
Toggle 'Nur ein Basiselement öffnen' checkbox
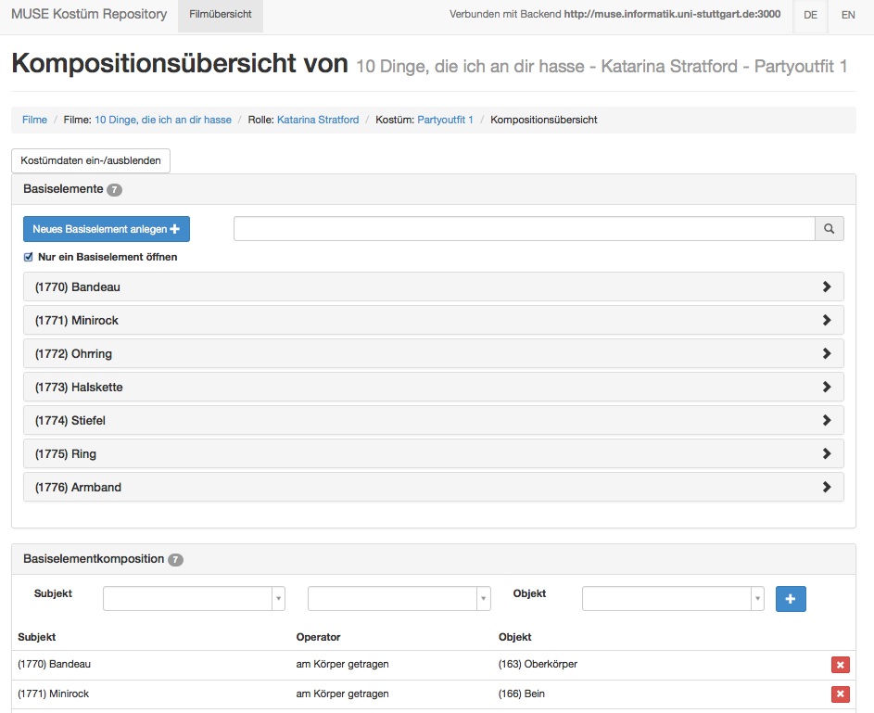click(29, 257)
